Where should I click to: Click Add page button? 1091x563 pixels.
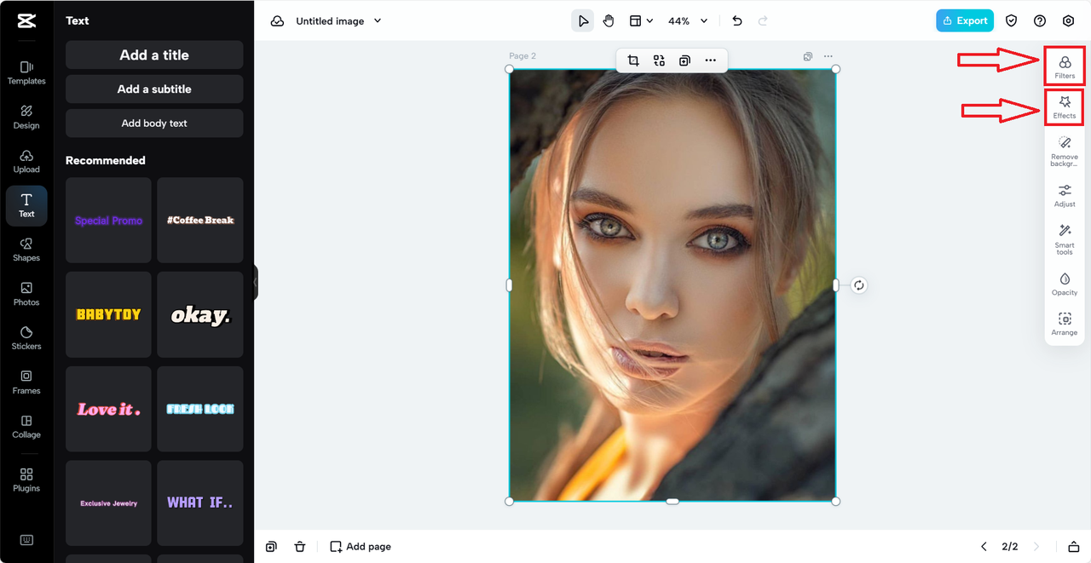(361, 547)
